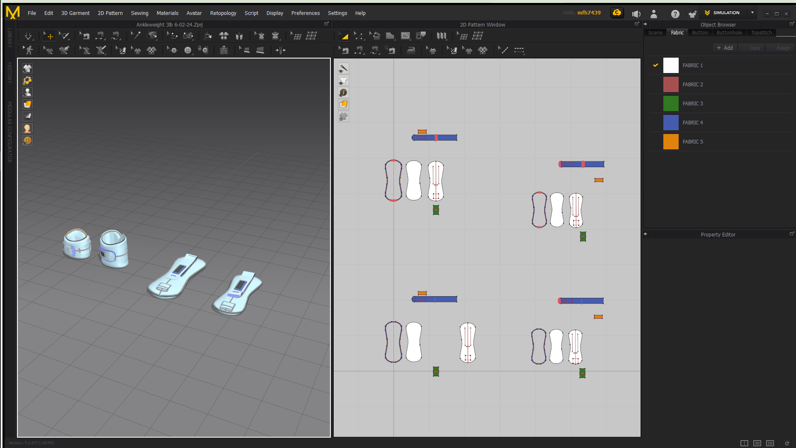Switch layout using the 2D view icon
Screen dimensions: 796x448
pos(770,443)
